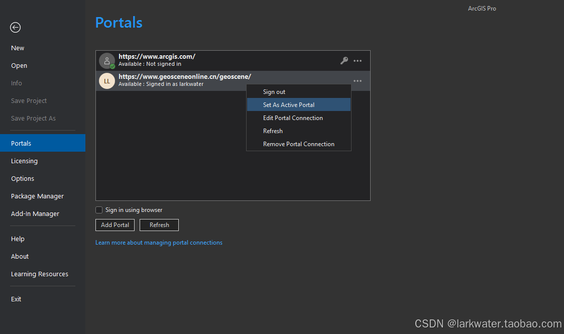Click Exit in the sidebar
Image resolution: width=564 pixels, height=334 pixels.
tap(43, 299)
